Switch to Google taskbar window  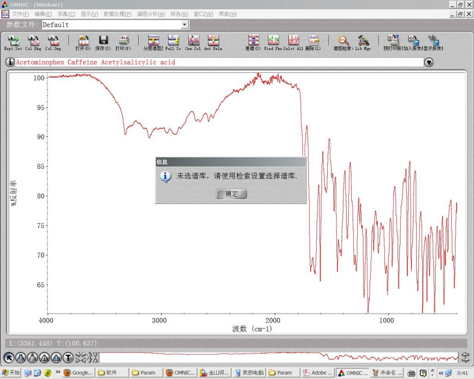click(78, 373)
